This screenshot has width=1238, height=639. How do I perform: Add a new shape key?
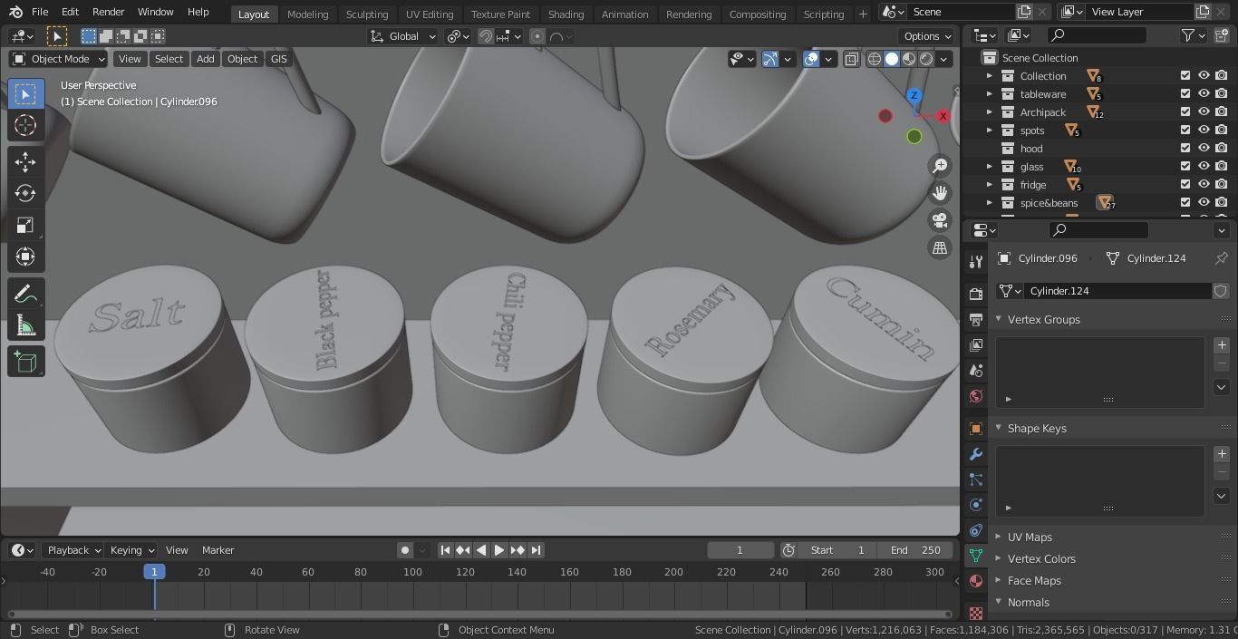click(x=1222, y=454)
